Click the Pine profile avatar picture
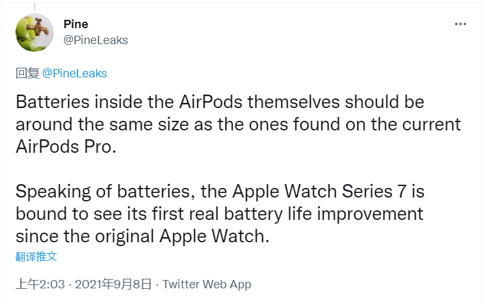 [35, 33]
